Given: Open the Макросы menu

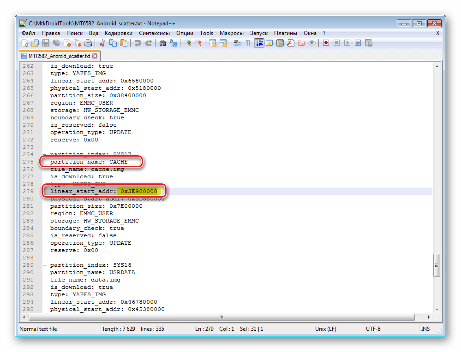Looking at the screenshot, I should (x=231, y=33).
